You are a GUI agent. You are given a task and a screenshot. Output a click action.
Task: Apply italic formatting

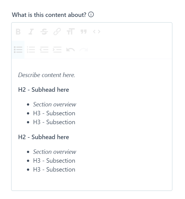pos(31,32)
